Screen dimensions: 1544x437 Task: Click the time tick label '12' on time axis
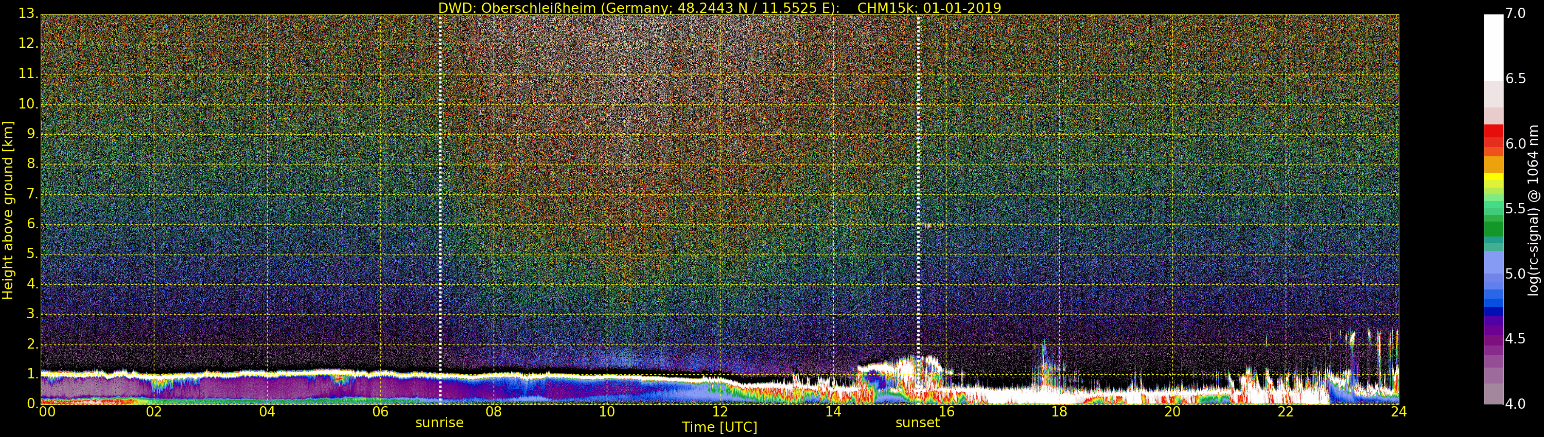(x=720, y=412)
